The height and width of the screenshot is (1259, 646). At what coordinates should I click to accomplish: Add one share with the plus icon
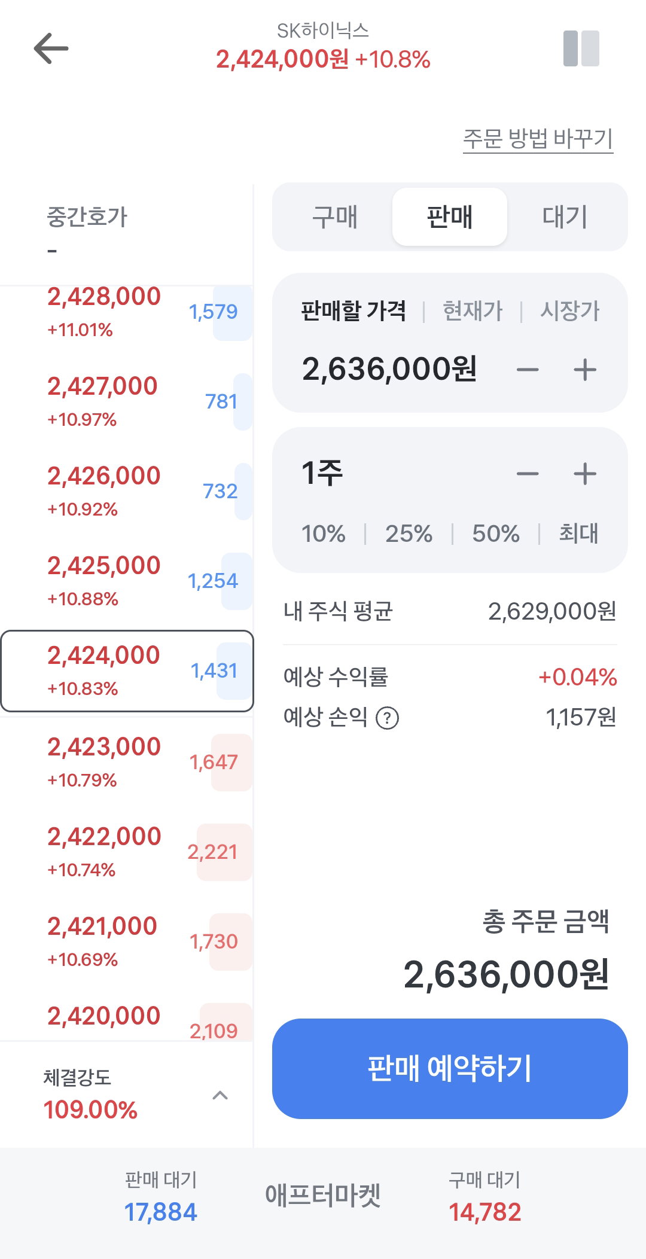pyautogui.click(x=585, y=474)
